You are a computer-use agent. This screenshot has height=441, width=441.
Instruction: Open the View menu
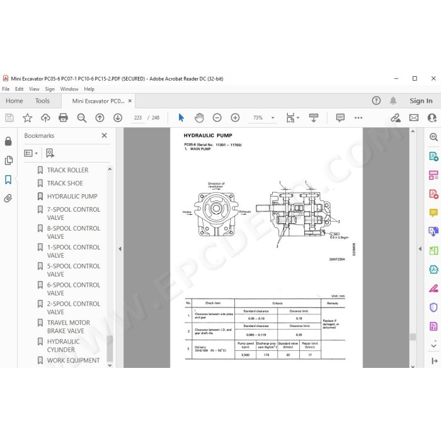click(34, 89)
